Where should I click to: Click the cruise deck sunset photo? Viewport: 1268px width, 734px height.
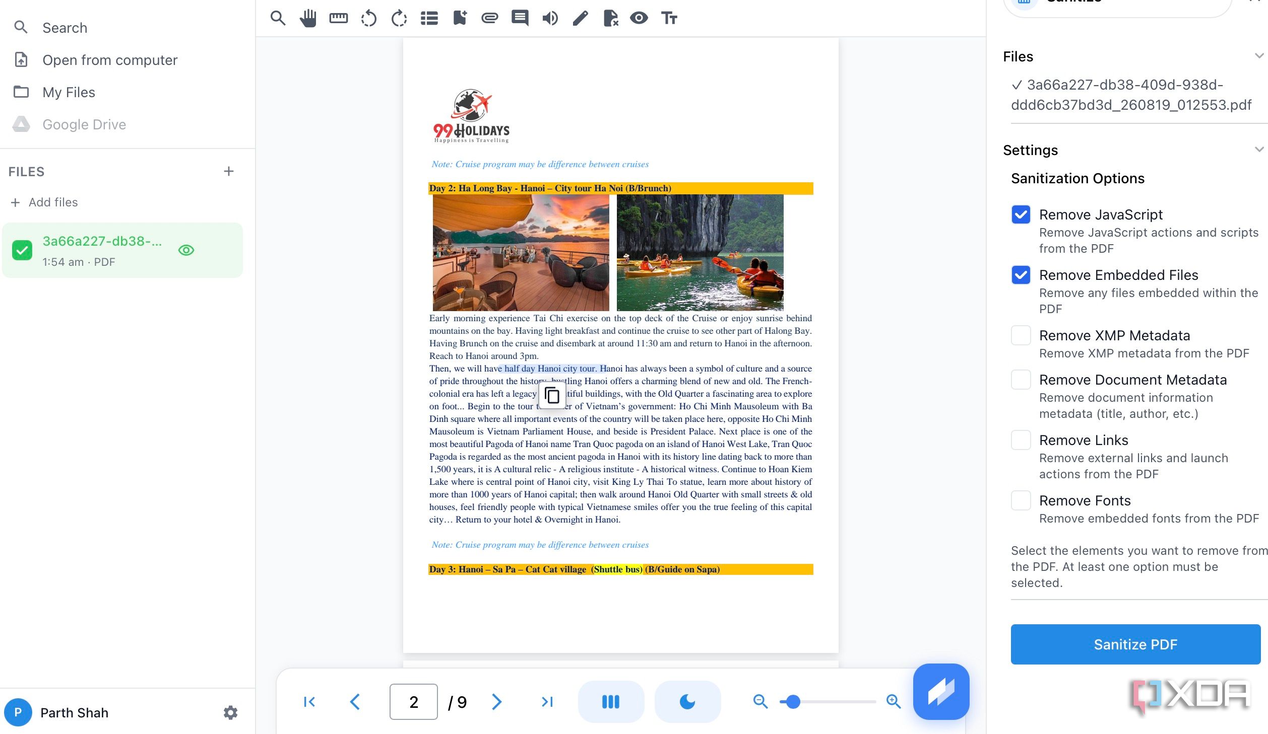521,253
